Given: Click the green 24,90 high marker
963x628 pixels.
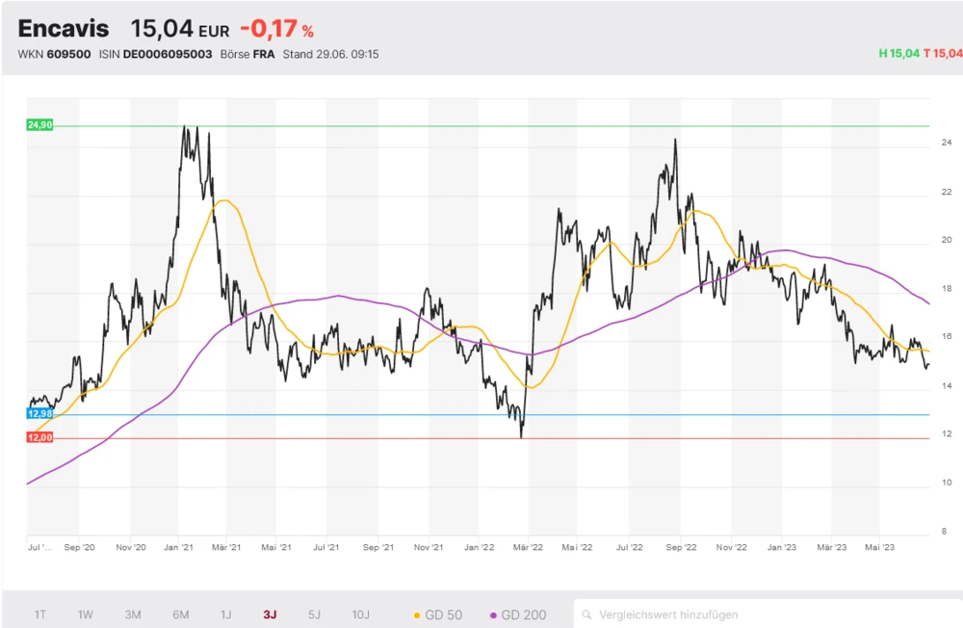Looking at the screenshot, I should pyautogui.click(x=39, y=125).
